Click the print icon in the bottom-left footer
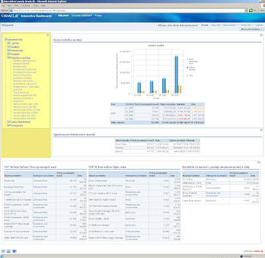The image size is (265, 258). coord(9,251)
